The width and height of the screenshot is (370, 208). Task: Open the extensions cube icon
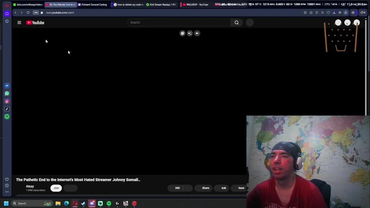click(353, 12)
